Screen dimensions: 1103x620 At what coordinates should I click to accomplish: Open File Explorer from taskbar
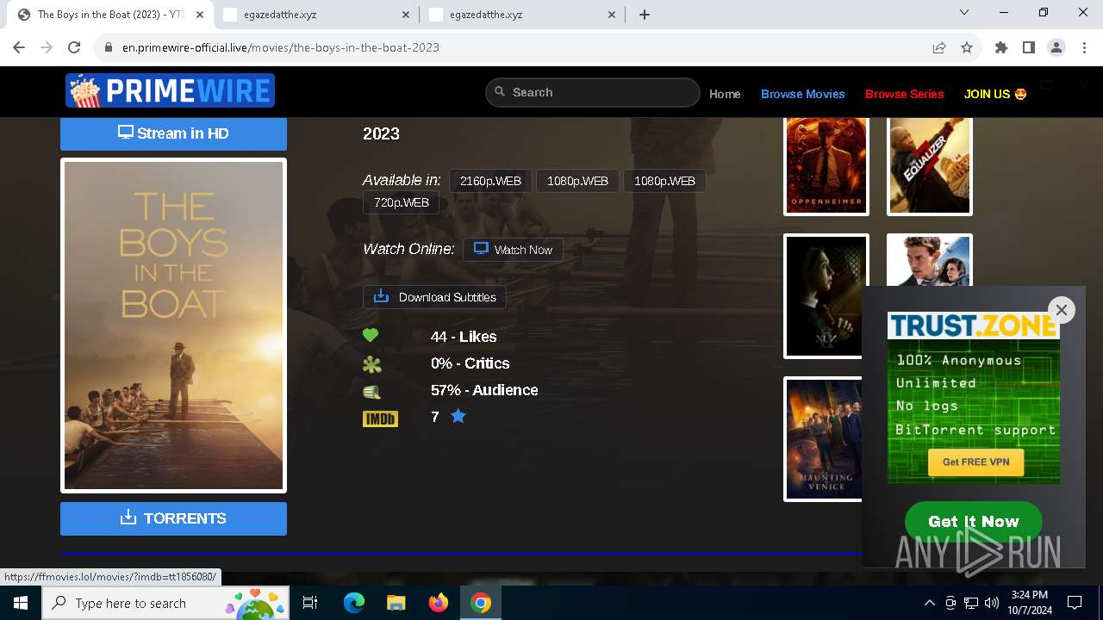pos(396,603)
